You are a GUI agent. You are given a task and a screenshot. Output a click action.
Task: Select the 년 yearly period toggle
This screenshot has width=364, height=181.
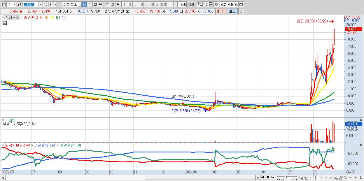click(101, 4)
